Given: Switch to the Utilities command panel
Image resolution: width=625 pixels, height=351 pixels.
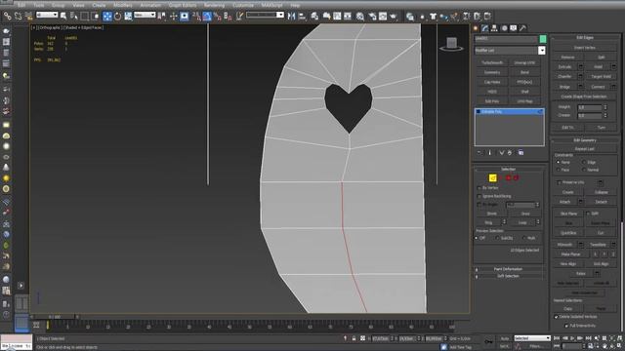Looking at the screenshot, I should 522,28.
